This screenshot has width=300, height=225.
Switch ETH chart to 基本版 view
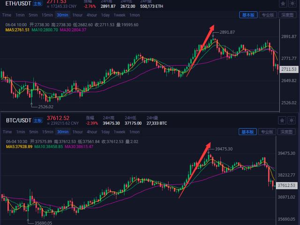pyautogui.click(x=248, y=15)
